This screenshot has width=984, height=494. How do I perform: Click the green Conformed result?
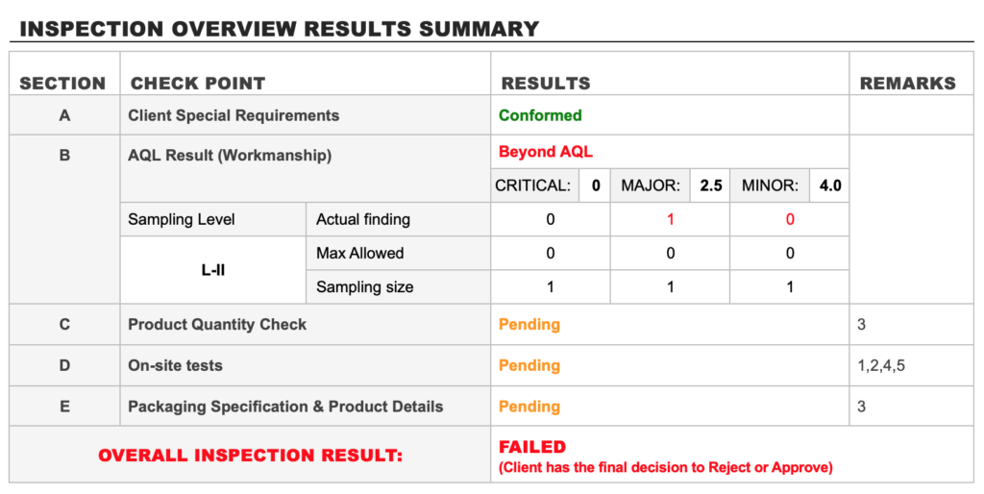tap(540, 115)
